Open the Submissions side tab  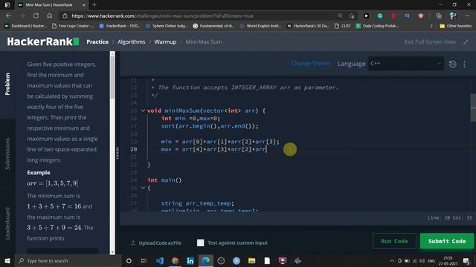pyautogui.click(x=7, y=154)
